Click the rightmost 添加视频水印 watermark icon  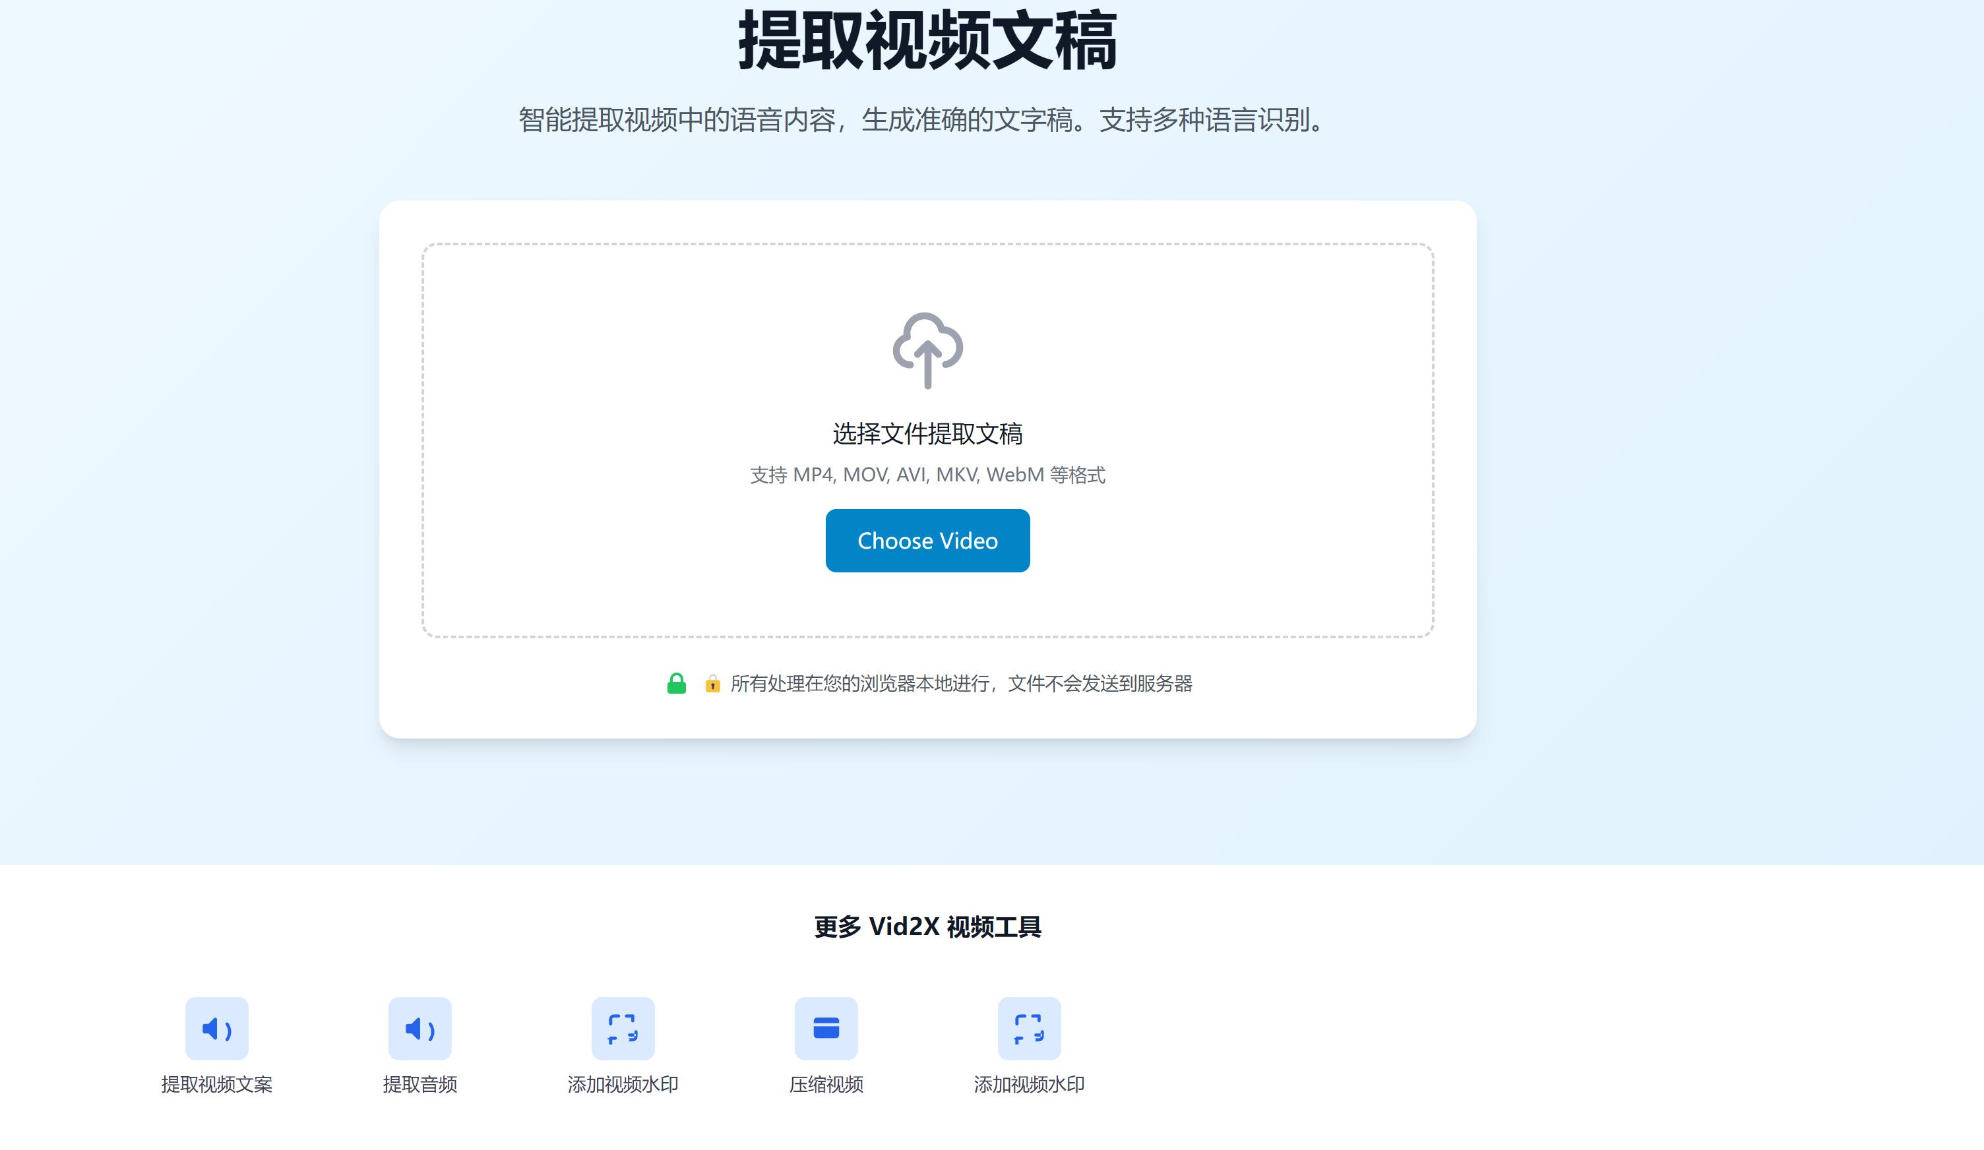[1029, 1028]
